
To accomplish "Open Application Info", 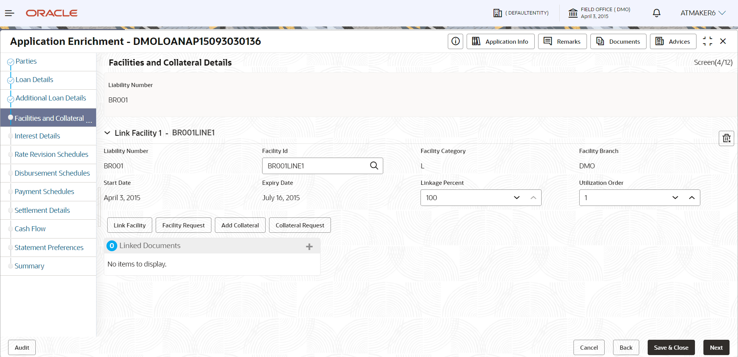I will point(500,41).
